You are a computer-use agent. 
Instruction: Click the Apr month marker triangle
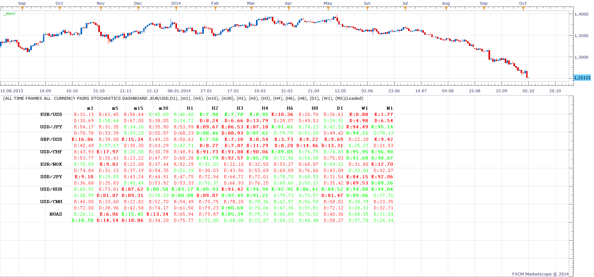click(x=289, y=8)
